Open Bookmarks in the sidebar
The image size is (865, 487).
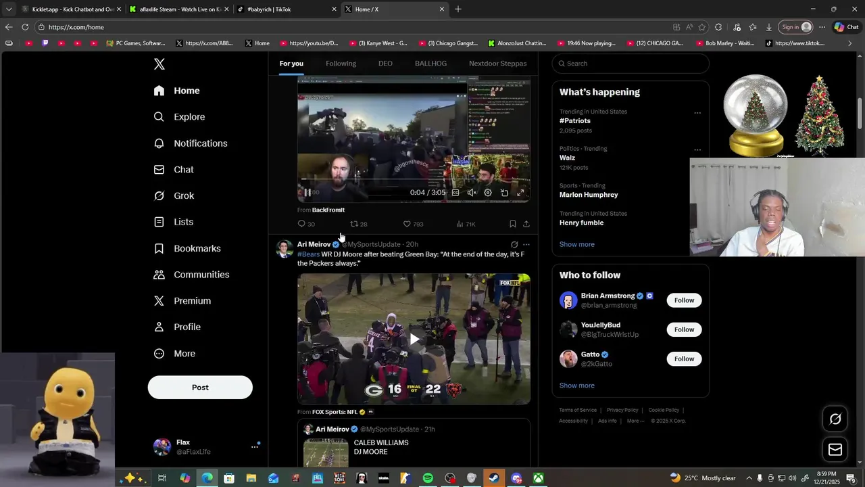click(x=187, y=248)
